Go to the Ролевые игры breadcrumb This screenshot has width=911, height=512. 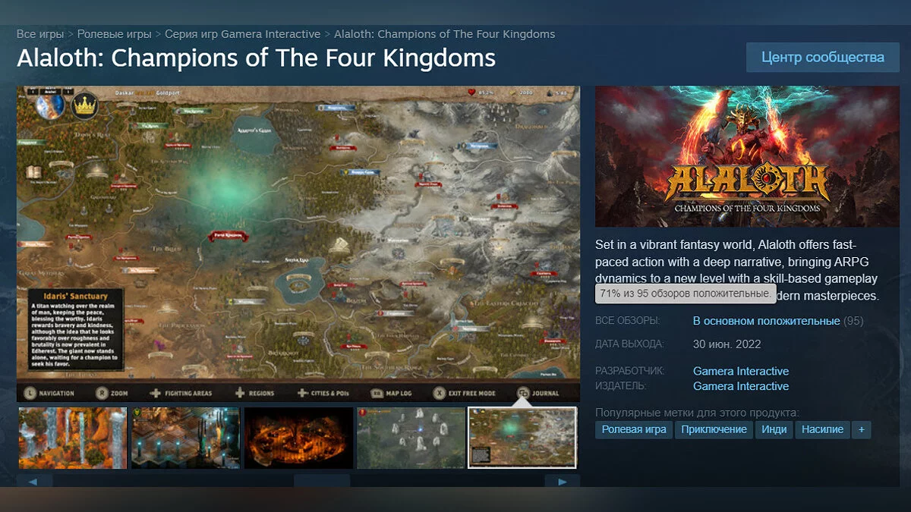[x=115, y=34]
